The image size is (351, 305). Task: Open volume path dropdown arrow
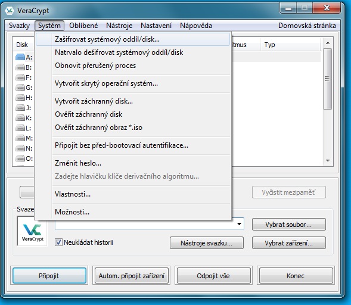pos(239,224)
